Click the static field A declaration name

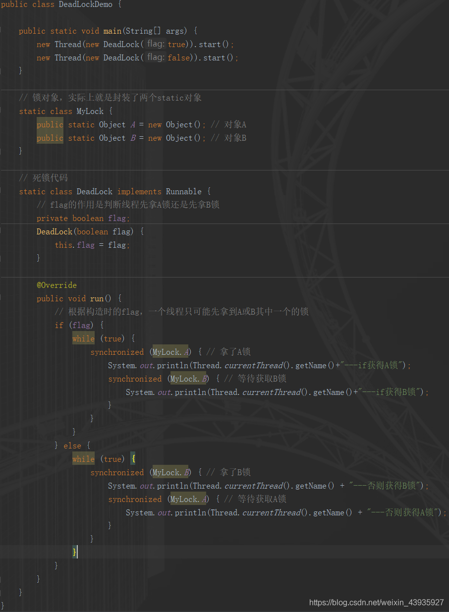tap(133, 124)
